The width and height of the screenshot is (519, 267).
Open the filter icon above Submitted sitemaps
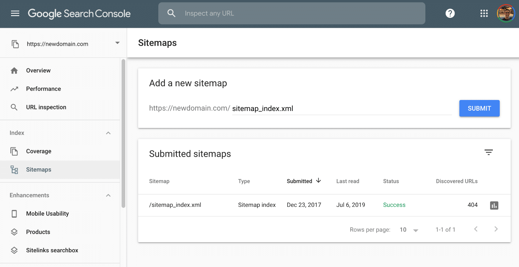489,152
